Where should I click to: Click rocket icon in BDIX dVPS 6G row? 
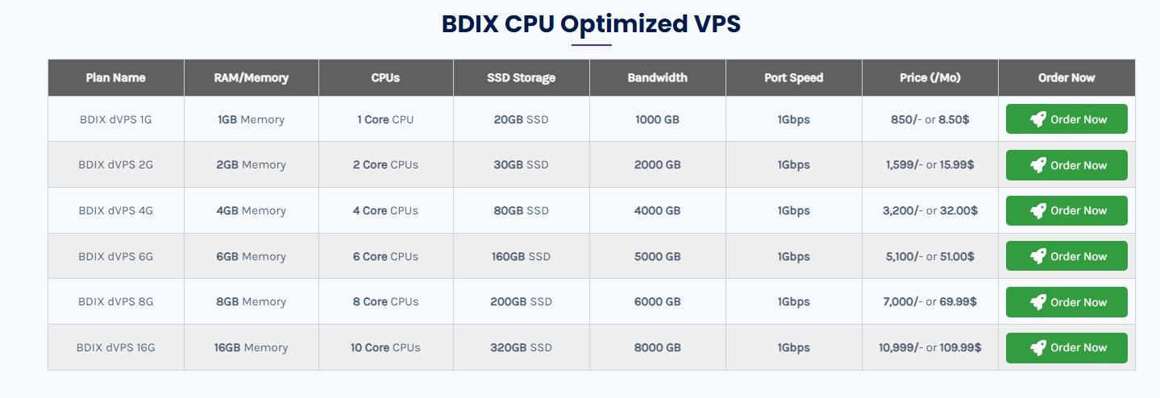(1038, 256)
